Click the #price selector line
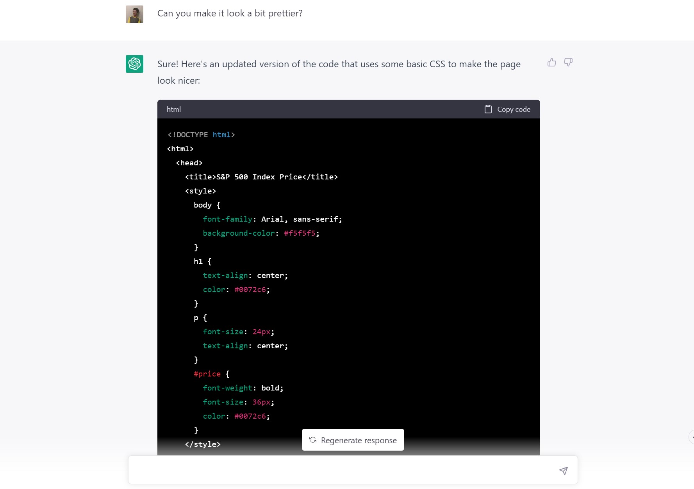This screenshot has height=489, width=694. coord(212,374)
